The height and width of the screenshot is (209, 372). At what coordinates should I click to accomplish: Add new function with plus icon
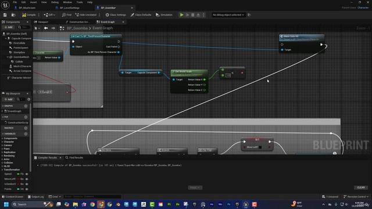click(26, 117)
